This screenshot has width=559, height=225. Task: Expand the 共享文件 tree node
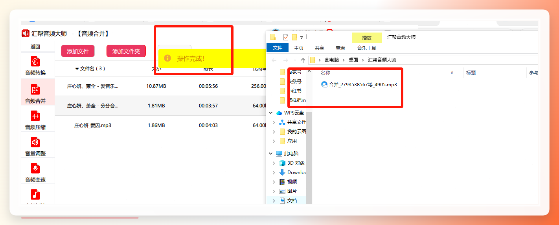[274, 122]
